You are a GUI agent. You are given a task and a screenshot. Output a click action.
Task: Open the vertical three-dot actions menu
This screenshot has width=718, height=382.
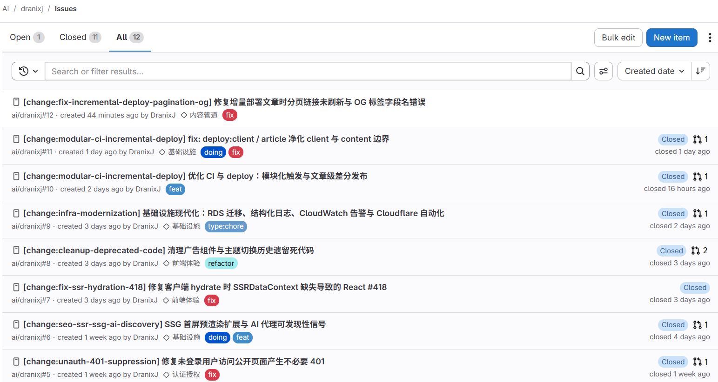click(710, 38)
